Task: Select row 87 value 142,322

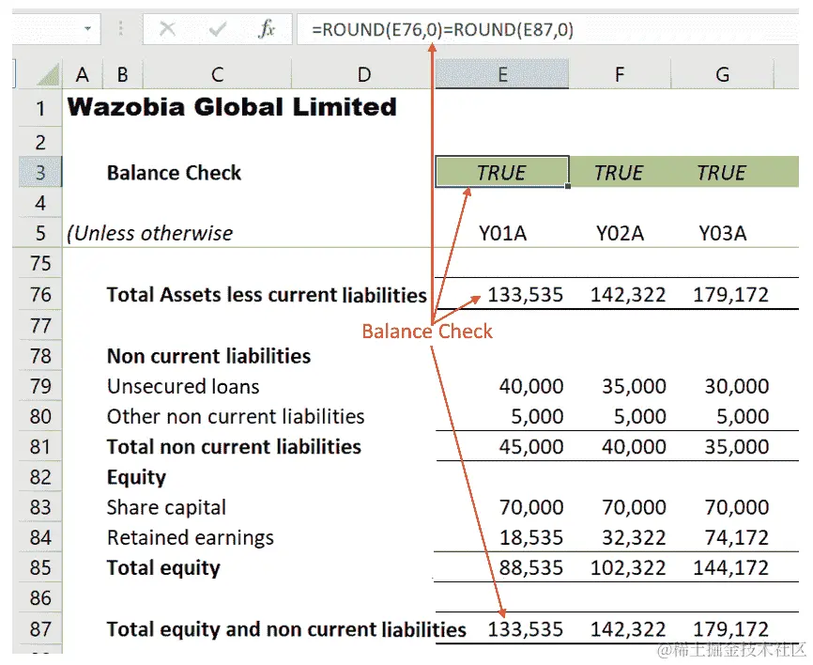Action: pos(628,629)
